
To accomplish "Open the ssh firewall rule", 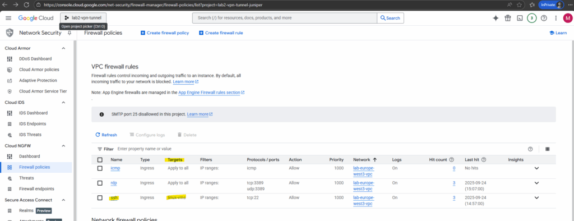I will pos(114,198).
